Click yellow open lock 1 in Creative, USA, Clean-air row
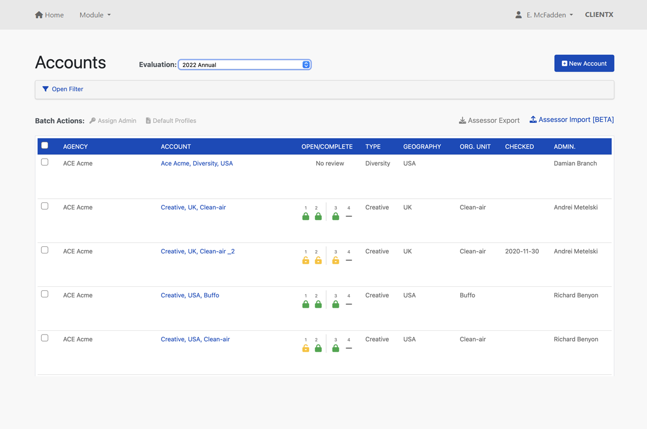The image size is (647, 429). coord(306,348)
